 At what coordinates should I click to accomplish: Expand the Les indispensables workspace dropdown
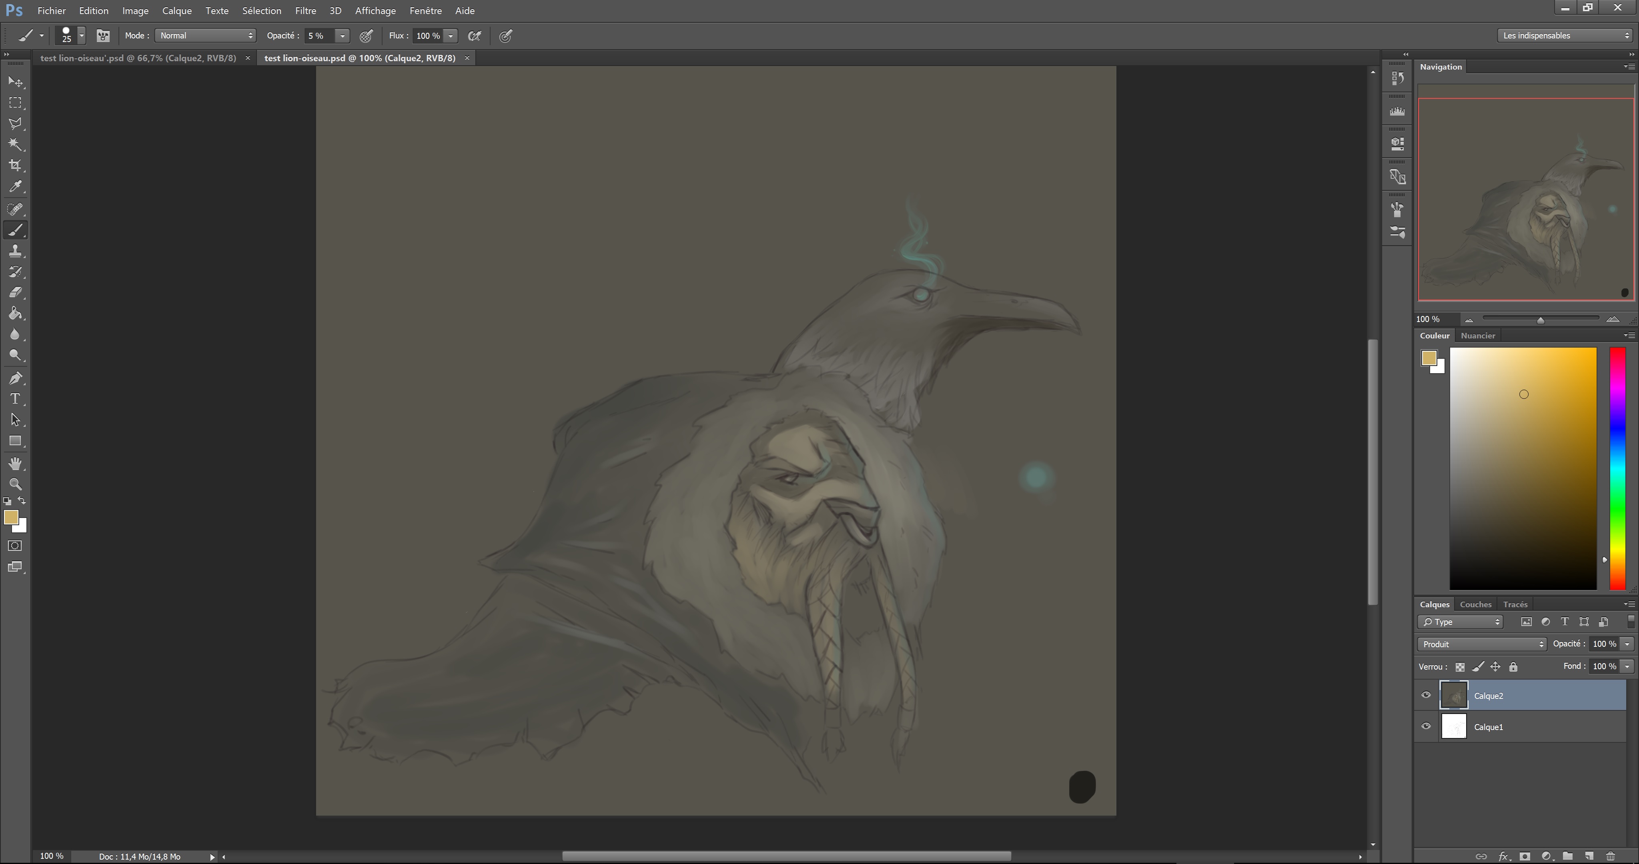pyautogui.click(x=1565, y=36)
